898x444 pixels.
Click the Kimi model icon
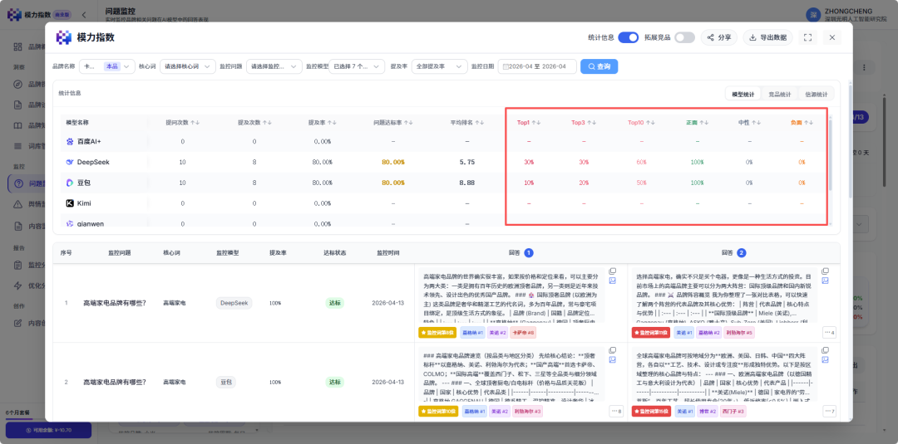click(70, 203)
